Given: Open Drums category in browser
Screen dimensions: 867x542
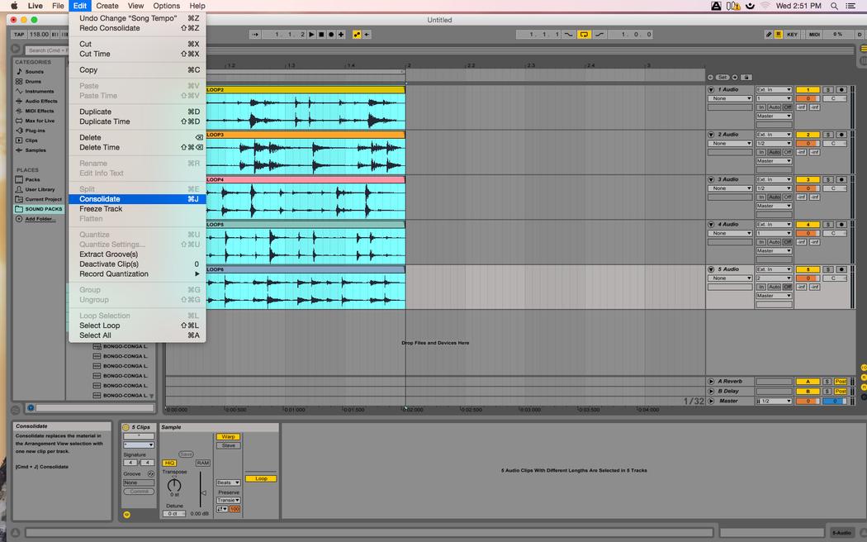Looking at the screenshot, I should (33, 82).
